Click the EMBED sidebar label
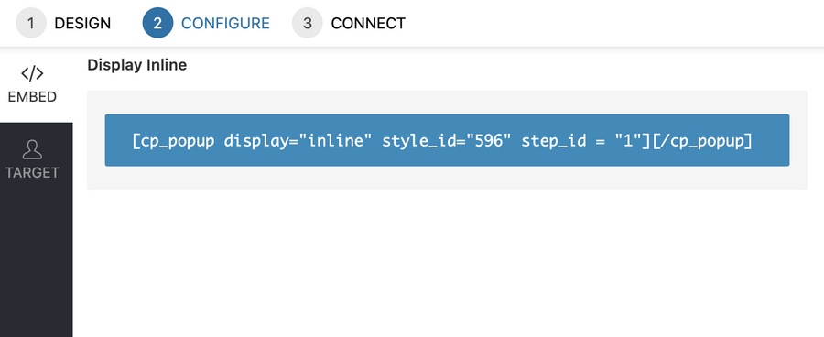Image resolution: width=824 pixels, height=337 pixels. [32, 97]
